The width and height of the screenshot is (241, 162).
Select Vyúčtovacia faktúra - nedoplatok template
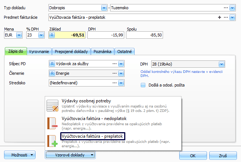[x=93, y=119]
